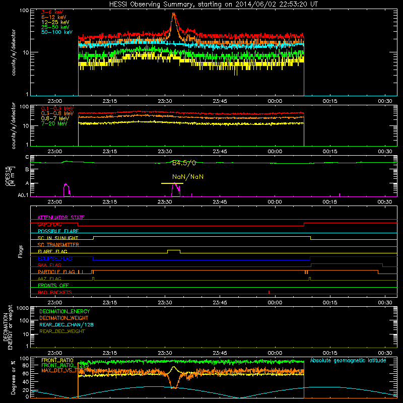Click the small magenta spike near 00:17 in GOES panel
Image resolution: width=403 pixels, height=403 pixels.
point(340,195)
